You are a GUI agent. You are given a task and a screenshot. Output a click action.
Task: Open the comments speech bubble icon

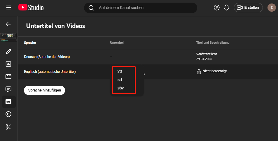8,89
